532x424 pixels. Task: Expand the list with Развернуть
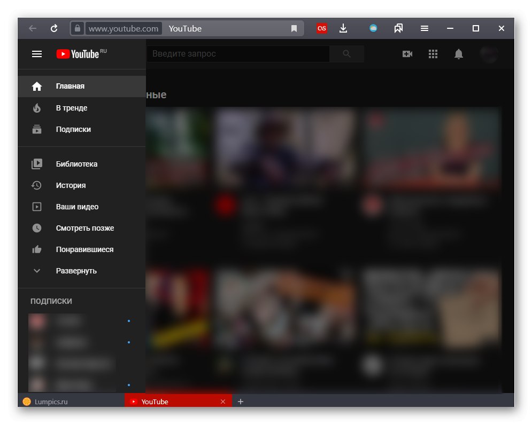click(82, 271)
